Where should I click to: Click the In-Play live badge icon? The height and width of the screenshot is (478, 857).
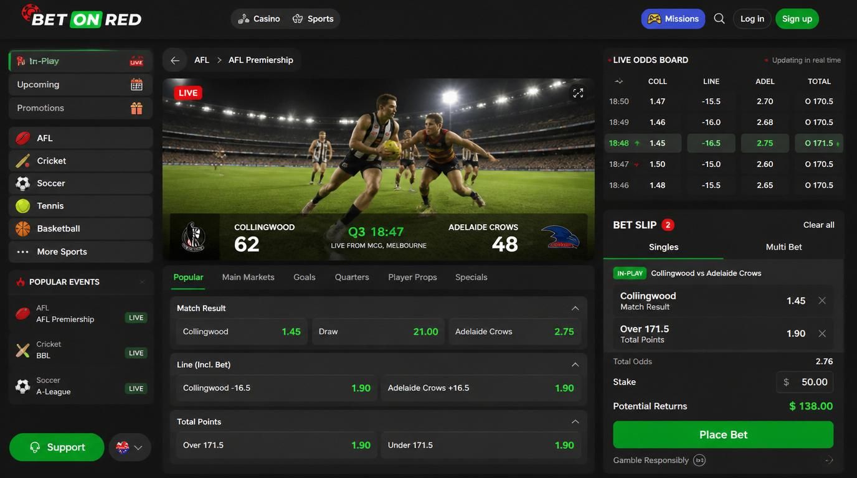click(x=136, y=61)
